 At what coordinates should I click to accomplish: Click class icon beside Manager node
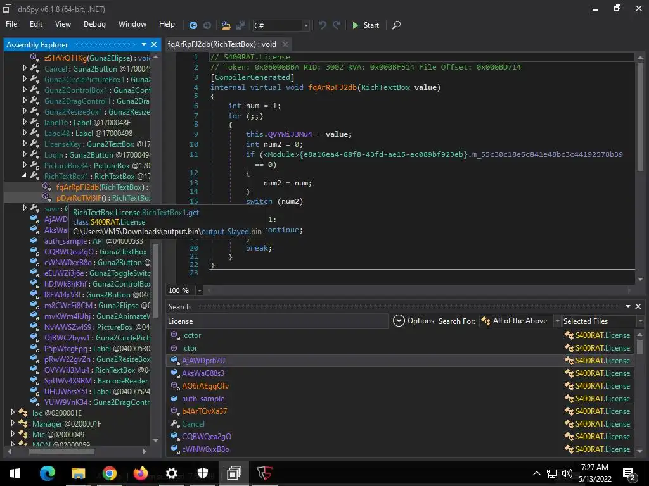coord(23,423)
